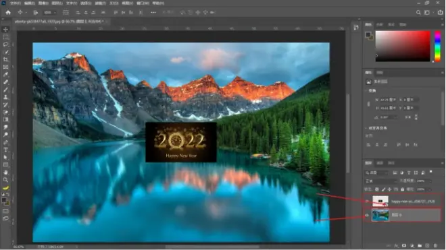Toggle visibility of happy-new-year layer
Viewport: 446px width, 250px height.
click(x=367, y=201)
